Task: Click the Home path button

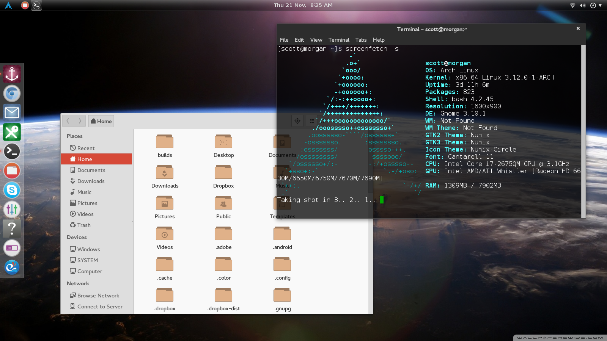Action: click(x=101, y=121)
